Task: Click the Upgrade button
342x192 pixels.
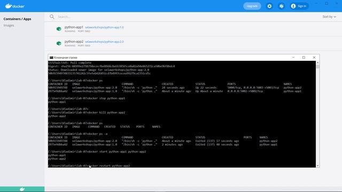Action: click(252, 6)
